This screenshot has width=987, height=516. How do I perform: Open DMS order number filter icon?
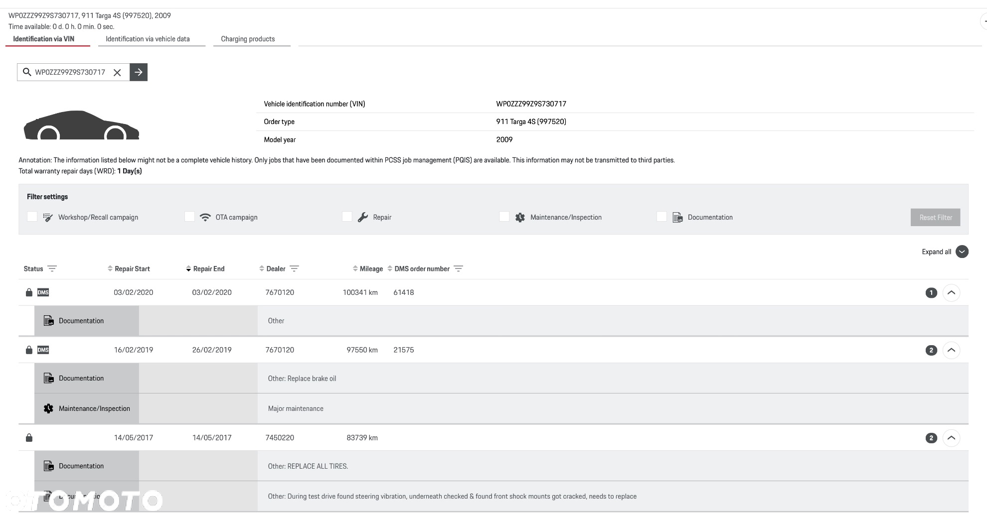coord(459,269)
